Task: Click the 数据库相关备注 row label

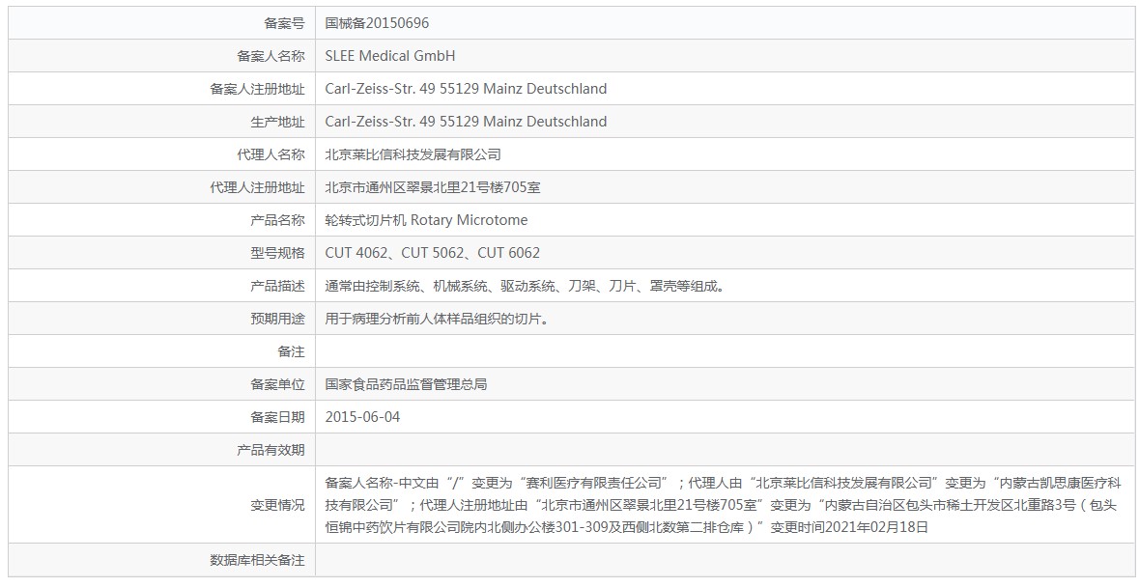Action: coord(257,560)
